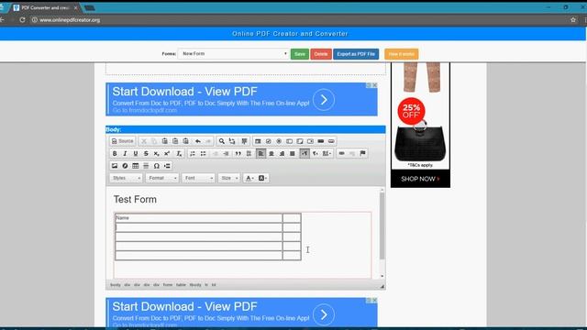Open the Find magnifier tool
This screenshot has height=330, width=587.
pyautogui.click(x=222, y=141)
